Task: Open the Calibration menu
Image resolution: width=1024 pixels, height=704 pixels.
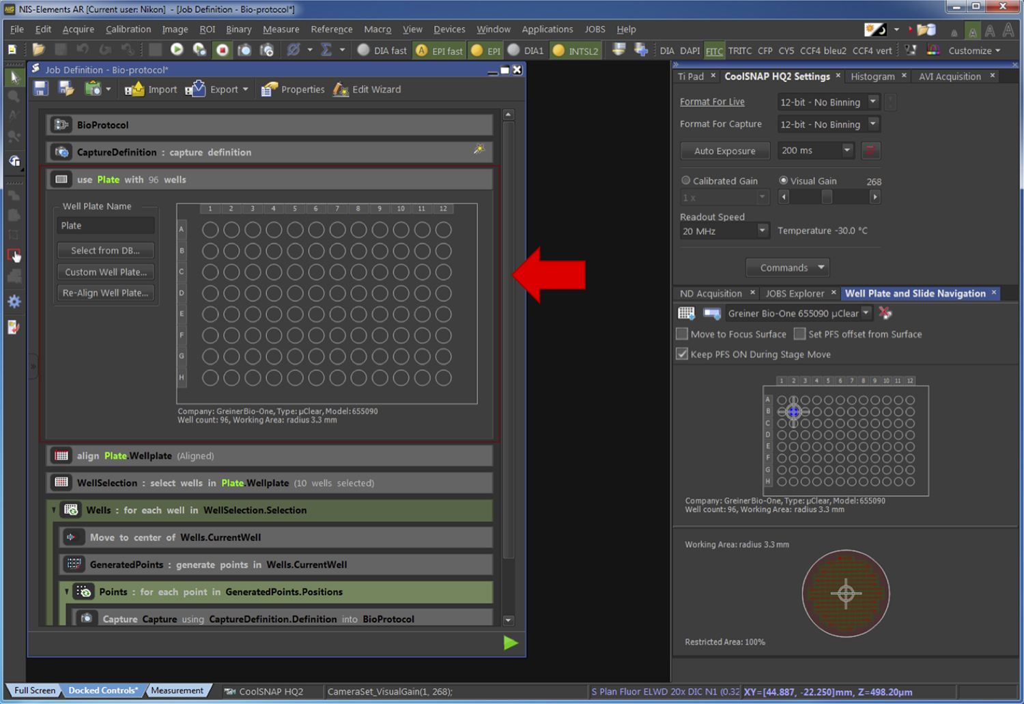Action: click(128, 29)
